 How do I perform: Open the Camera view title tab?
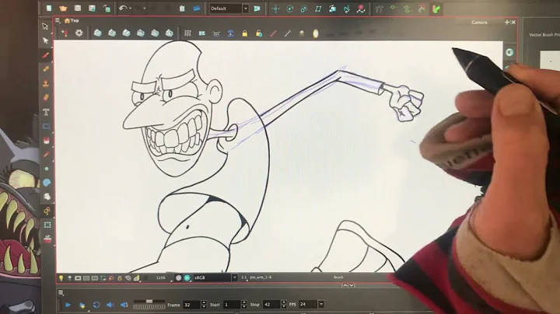tap(479, 22)
